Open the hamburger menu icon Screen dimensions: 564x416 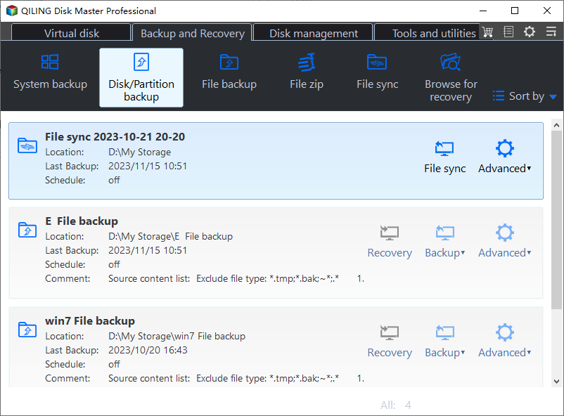coord(551,32)
